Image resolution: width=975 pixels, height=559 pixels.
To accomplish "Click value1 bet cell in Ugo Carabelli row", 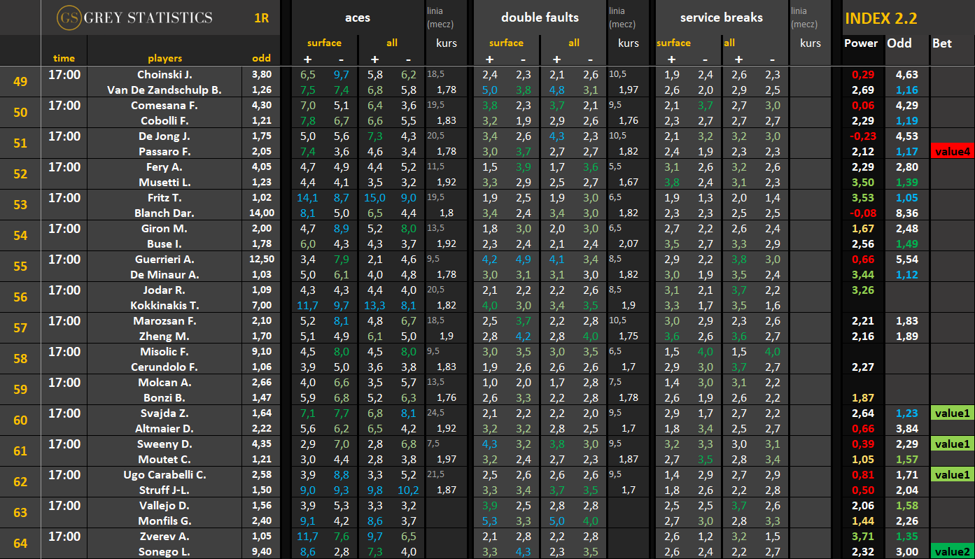I will [952, 474].
